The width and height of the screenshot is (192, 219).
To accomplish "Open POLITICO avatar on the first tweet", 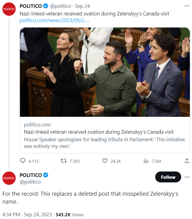I will 9,10.
